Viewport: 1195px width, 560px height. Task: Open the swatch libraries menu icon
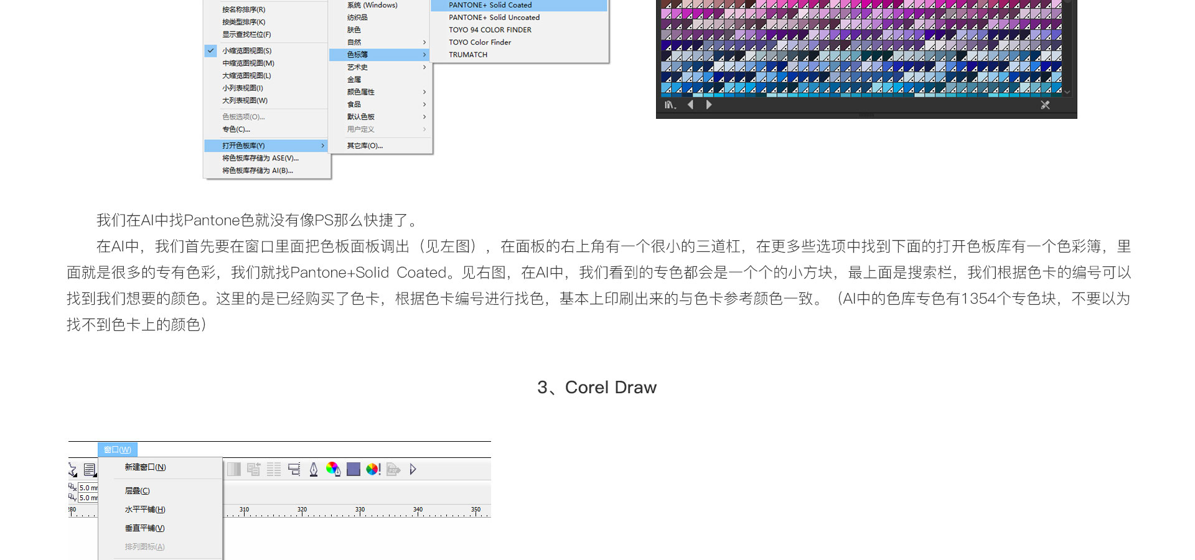coord(670,105)
